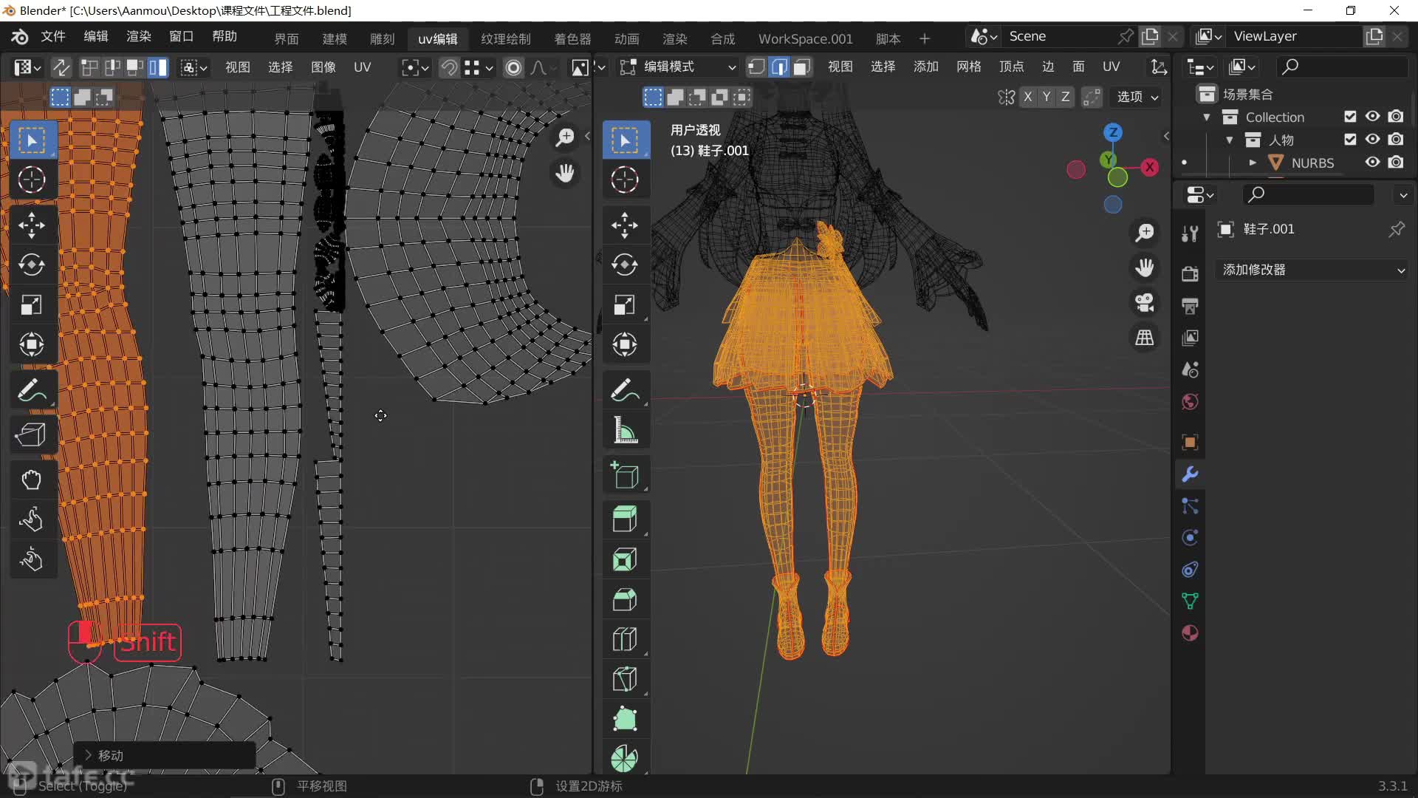Viewport: 1418px width, 798px height.
Task: Select the Loop Cut tool
Action: point(625,639)
